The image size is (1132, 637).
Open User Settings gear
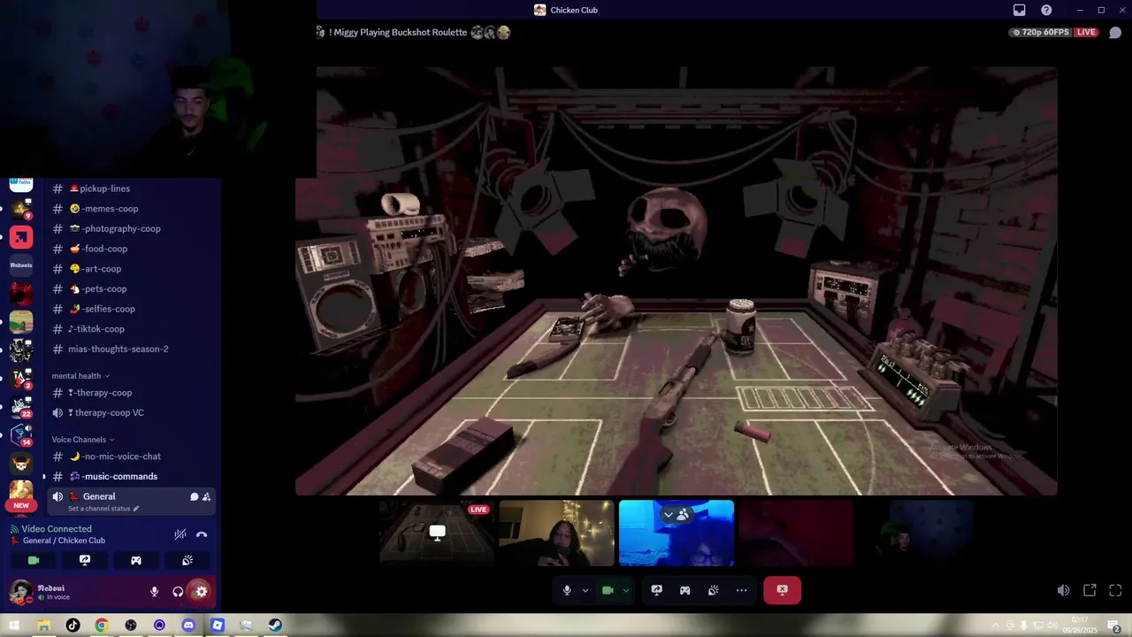click(202, 592)
